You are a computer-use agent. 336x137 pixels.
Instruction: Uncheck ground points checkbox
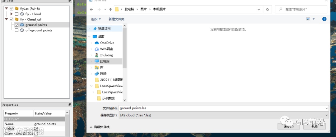point(16,25)
